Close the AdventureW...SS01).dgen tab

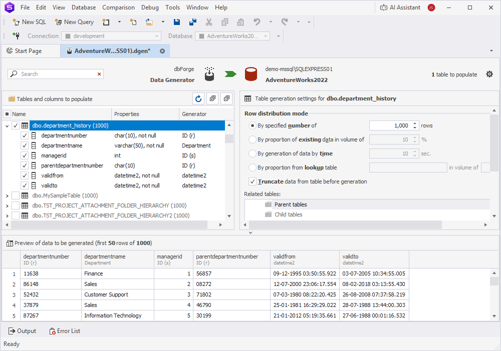pos(162,51)
